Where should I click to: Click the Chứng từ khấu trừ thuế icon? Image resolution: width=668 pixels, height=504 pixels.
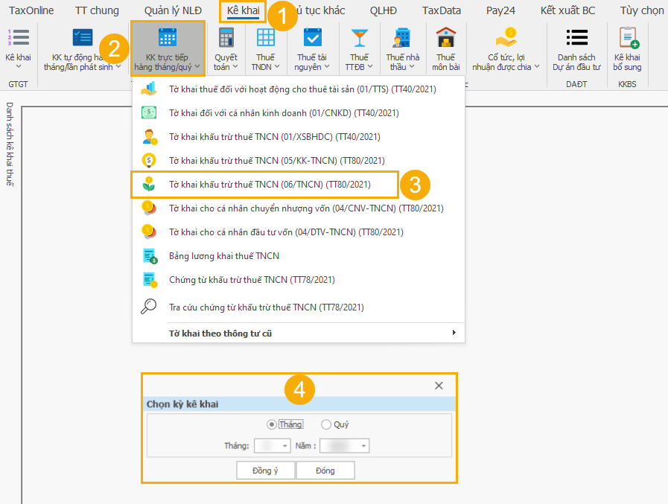[x=150, y=280]
